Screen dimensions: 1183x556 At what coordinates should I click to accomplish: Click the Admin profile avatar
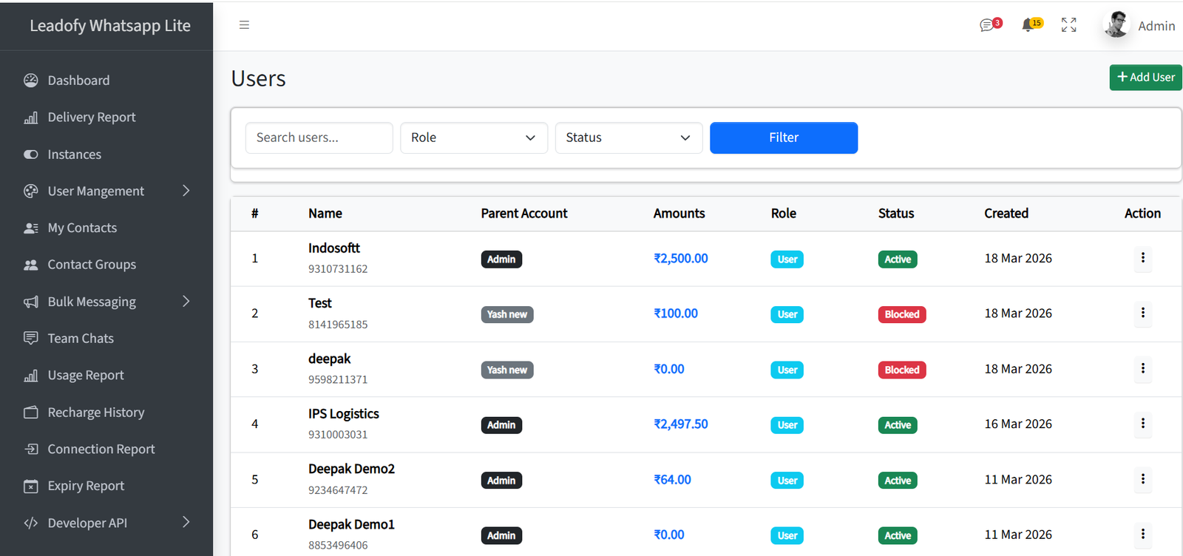tap(1116, 25)
